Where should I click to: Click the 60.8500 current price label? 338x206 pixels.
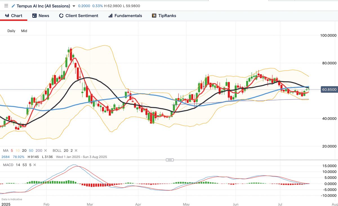[329, 90]
